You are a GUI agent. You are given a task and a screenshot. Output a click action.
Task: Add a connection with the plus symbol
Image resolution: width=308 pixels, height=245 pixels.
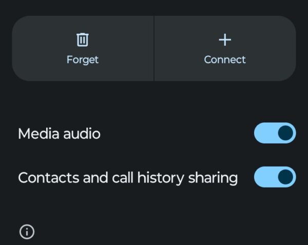coord(225,39)
